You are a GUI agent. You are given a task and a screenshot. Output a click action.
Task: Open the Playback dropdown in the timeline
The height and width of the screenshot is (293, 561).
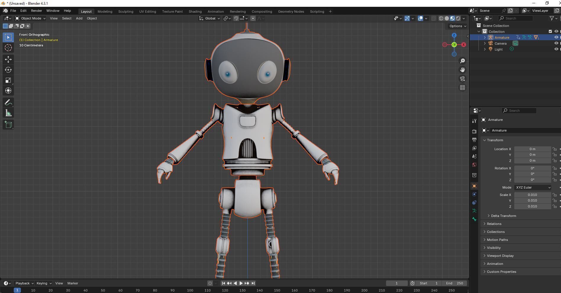click(x=24, y=283)
